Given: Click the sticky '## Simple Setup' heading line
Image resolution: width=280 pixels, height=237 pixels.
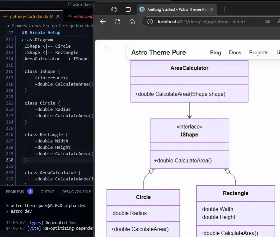Looking at the screenshot, I should coord(41,33).
